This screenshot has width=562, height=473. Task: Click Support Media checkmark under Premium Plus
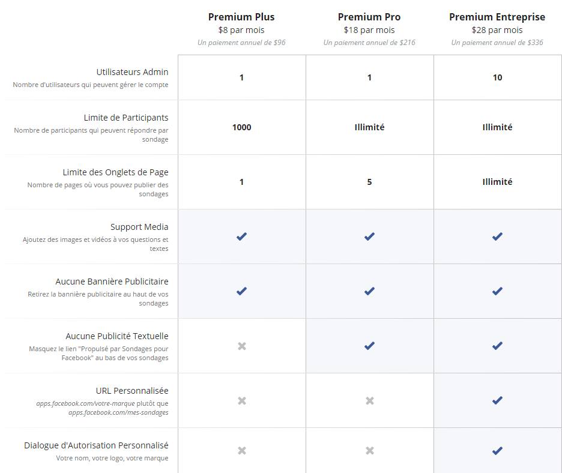241,237
